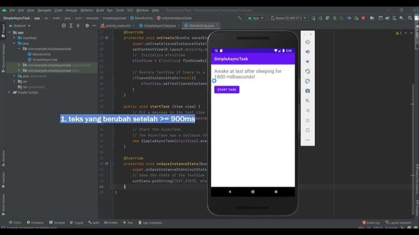419x235 pixels.
Task: Open the TODO tool window
Action: click(14, 223)
